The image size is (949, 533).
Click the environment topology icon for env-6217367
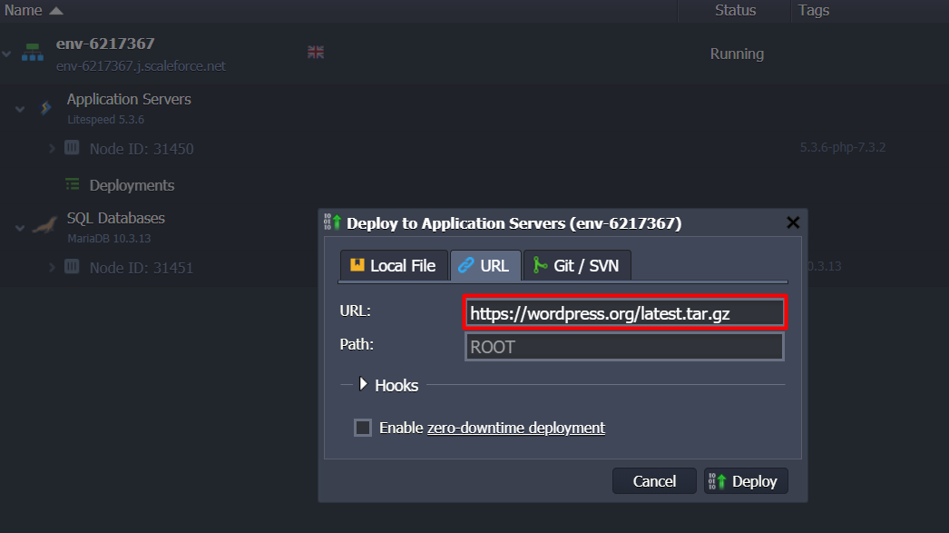tap(33, 53)
